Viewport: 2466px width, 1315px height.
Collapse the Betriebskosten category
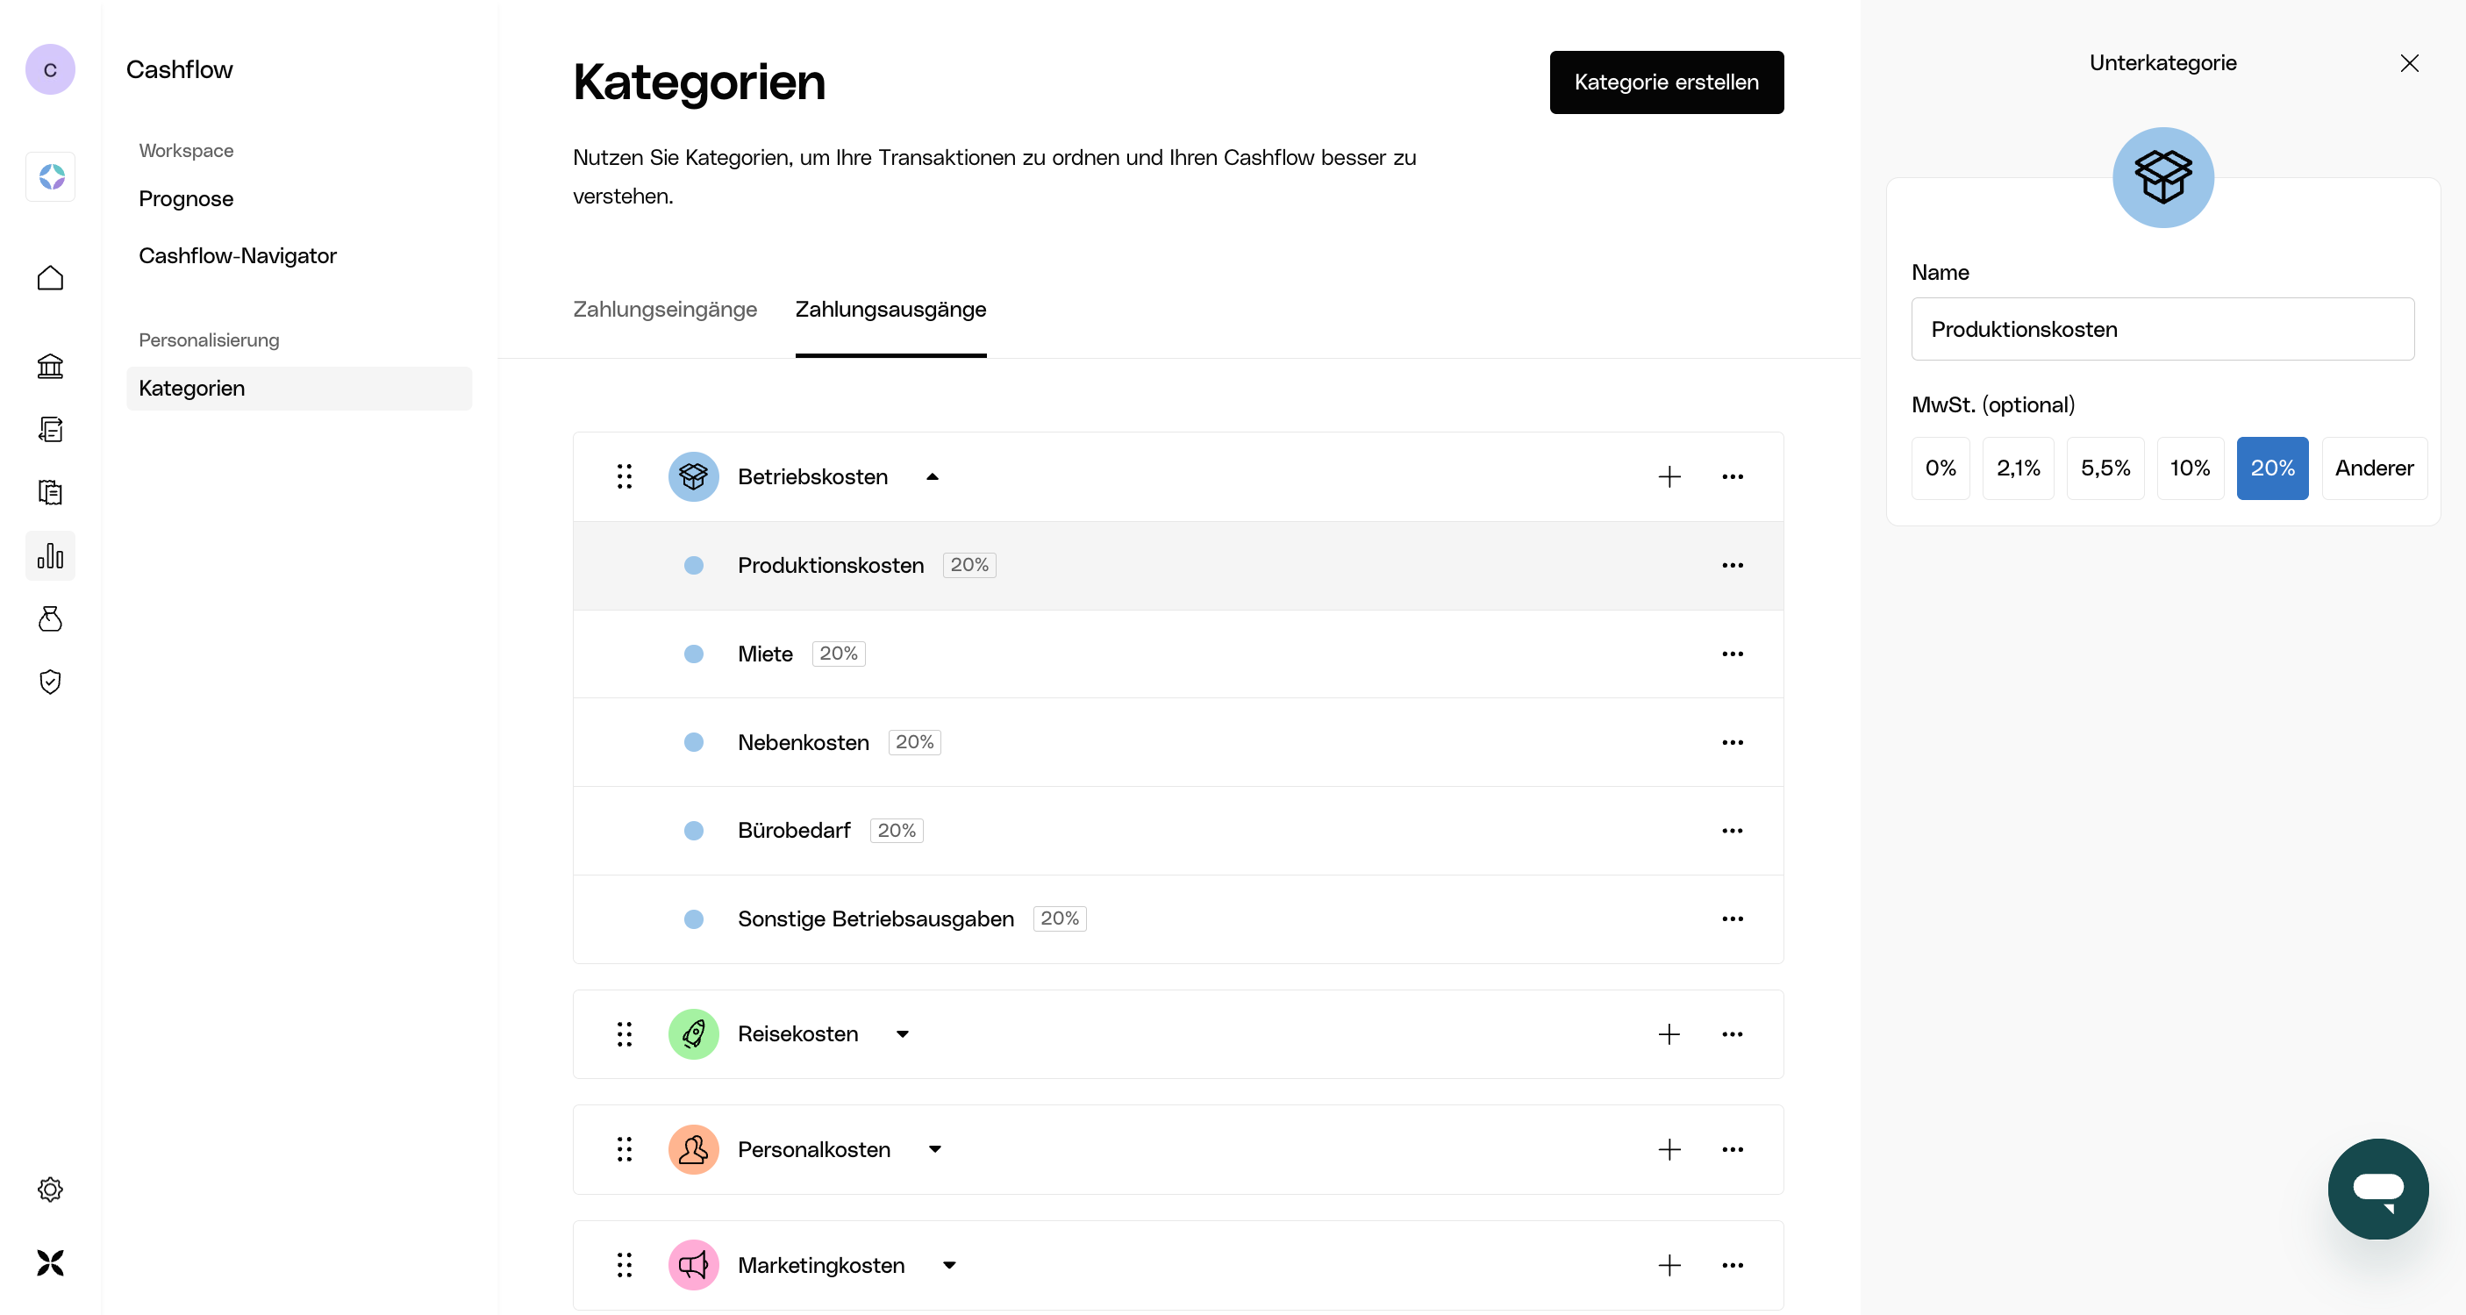[x=933, y=476]
